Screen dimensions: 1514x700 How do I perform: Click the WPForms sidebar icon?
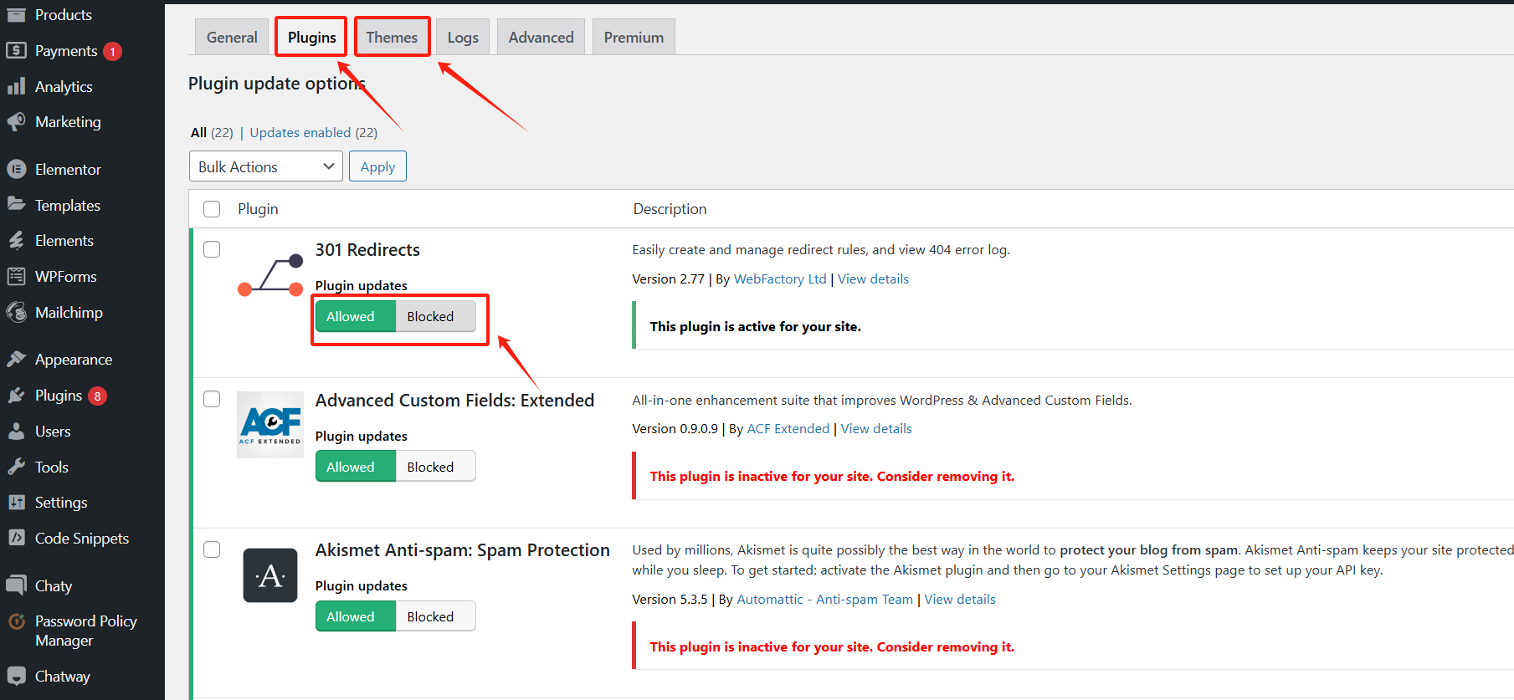(x=16, y=276)
